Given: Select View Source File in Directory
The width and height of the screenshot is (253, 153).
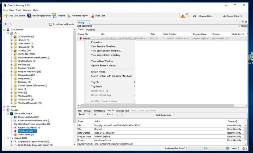Looking at the screenshot, I should [106, 55].
